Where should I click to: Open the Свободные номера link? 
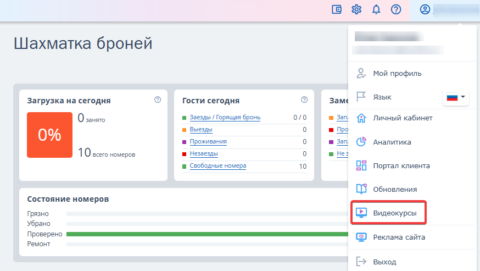tap(218, 166)
